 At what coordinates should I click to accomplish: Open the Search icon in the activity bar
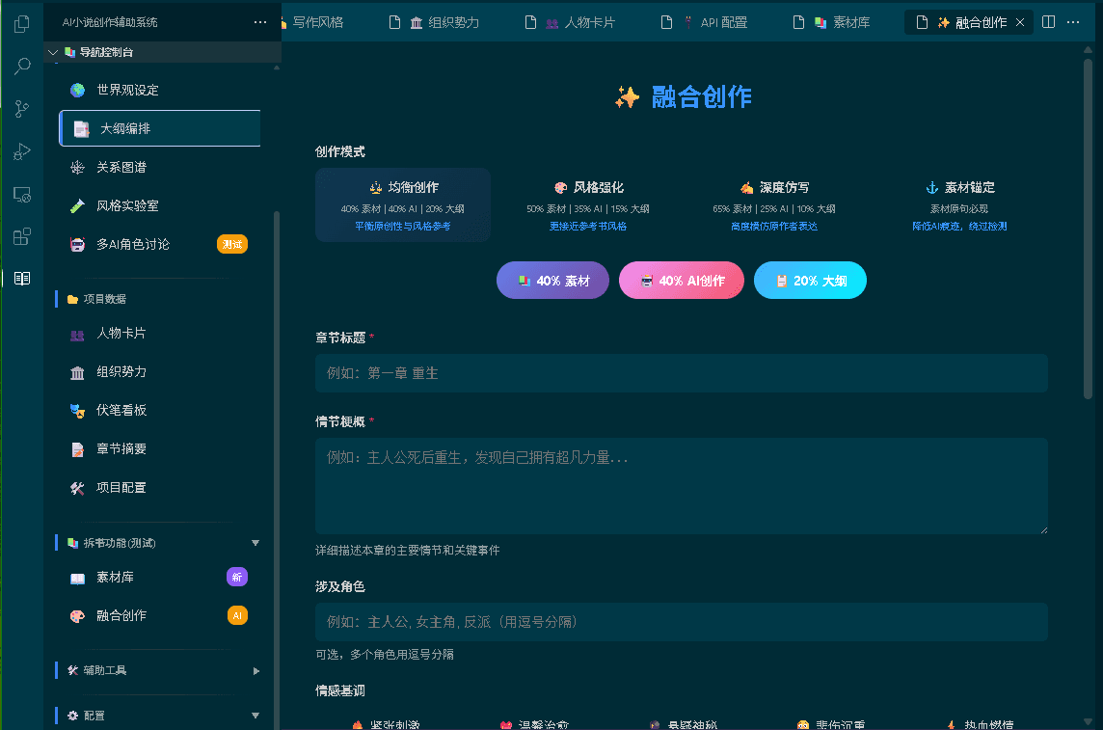tap(21, 66)
